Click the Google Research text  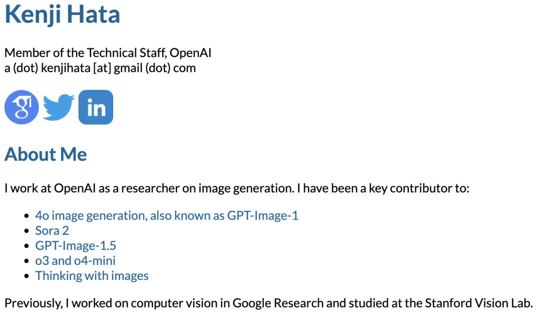tap(278, 303)
